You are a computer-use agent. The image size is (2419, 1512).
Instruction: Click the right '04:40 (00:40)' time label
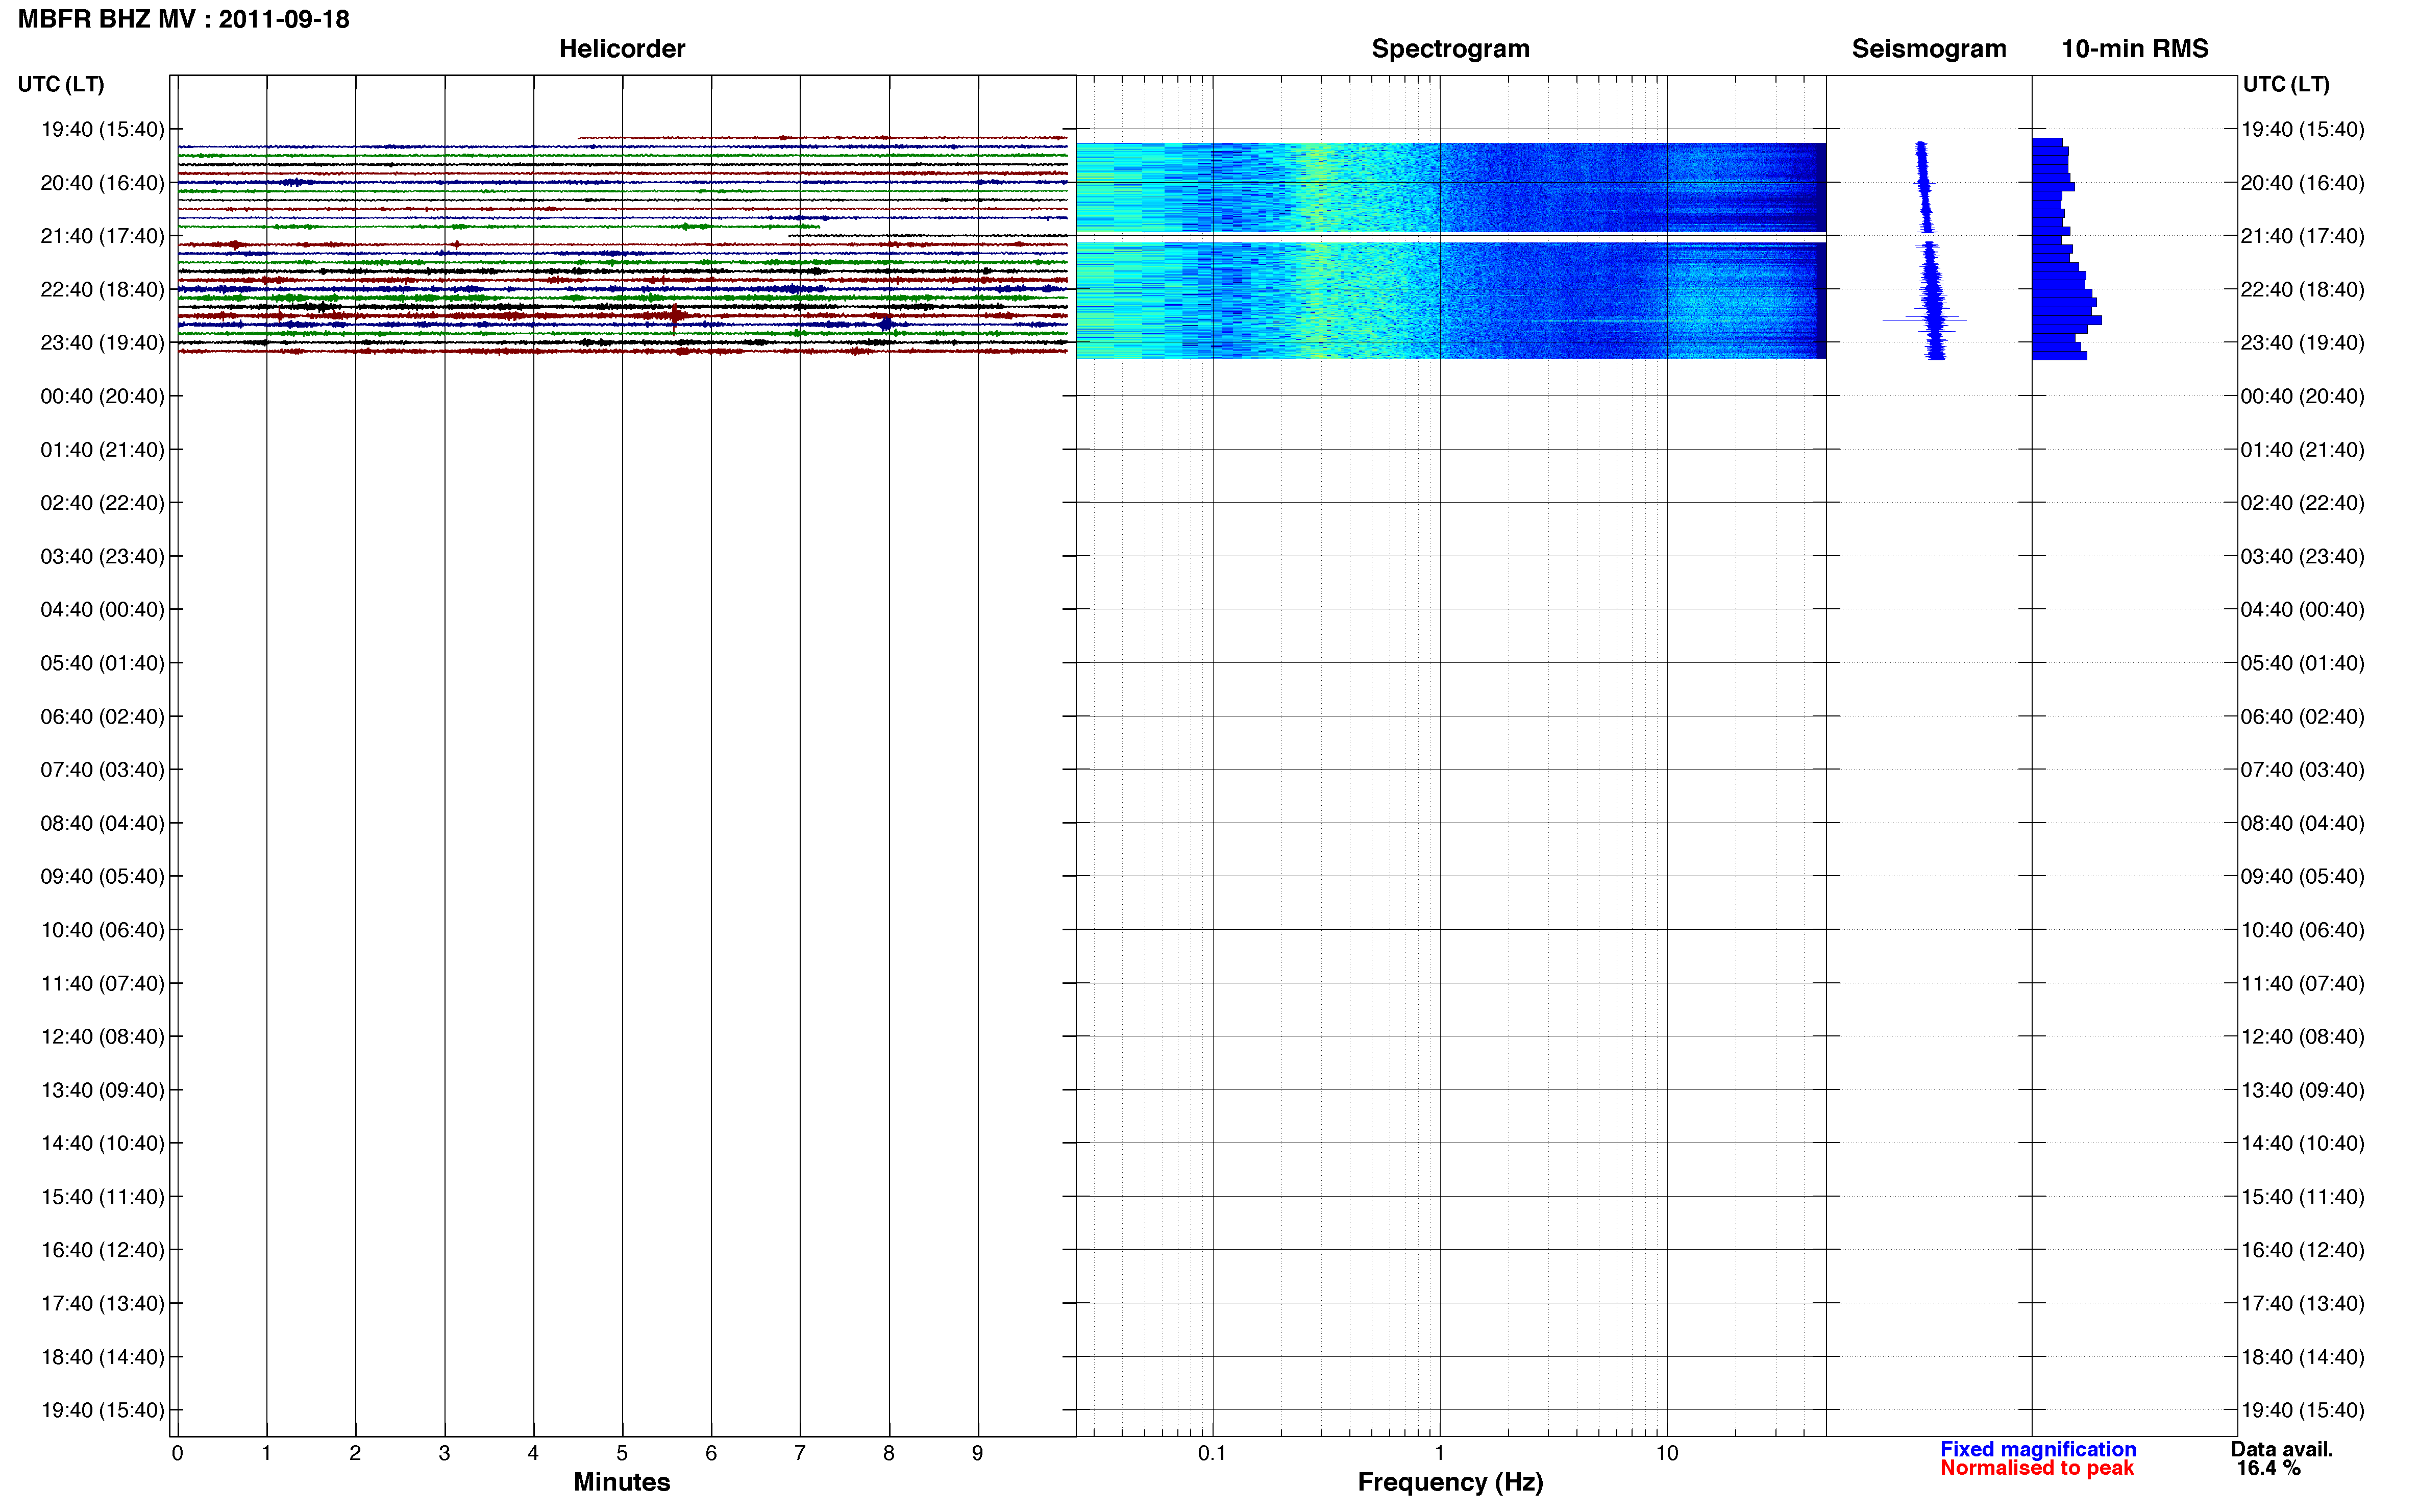point(2302,609)
